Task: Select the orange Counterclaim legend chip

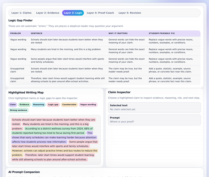Action: (69, 104)
